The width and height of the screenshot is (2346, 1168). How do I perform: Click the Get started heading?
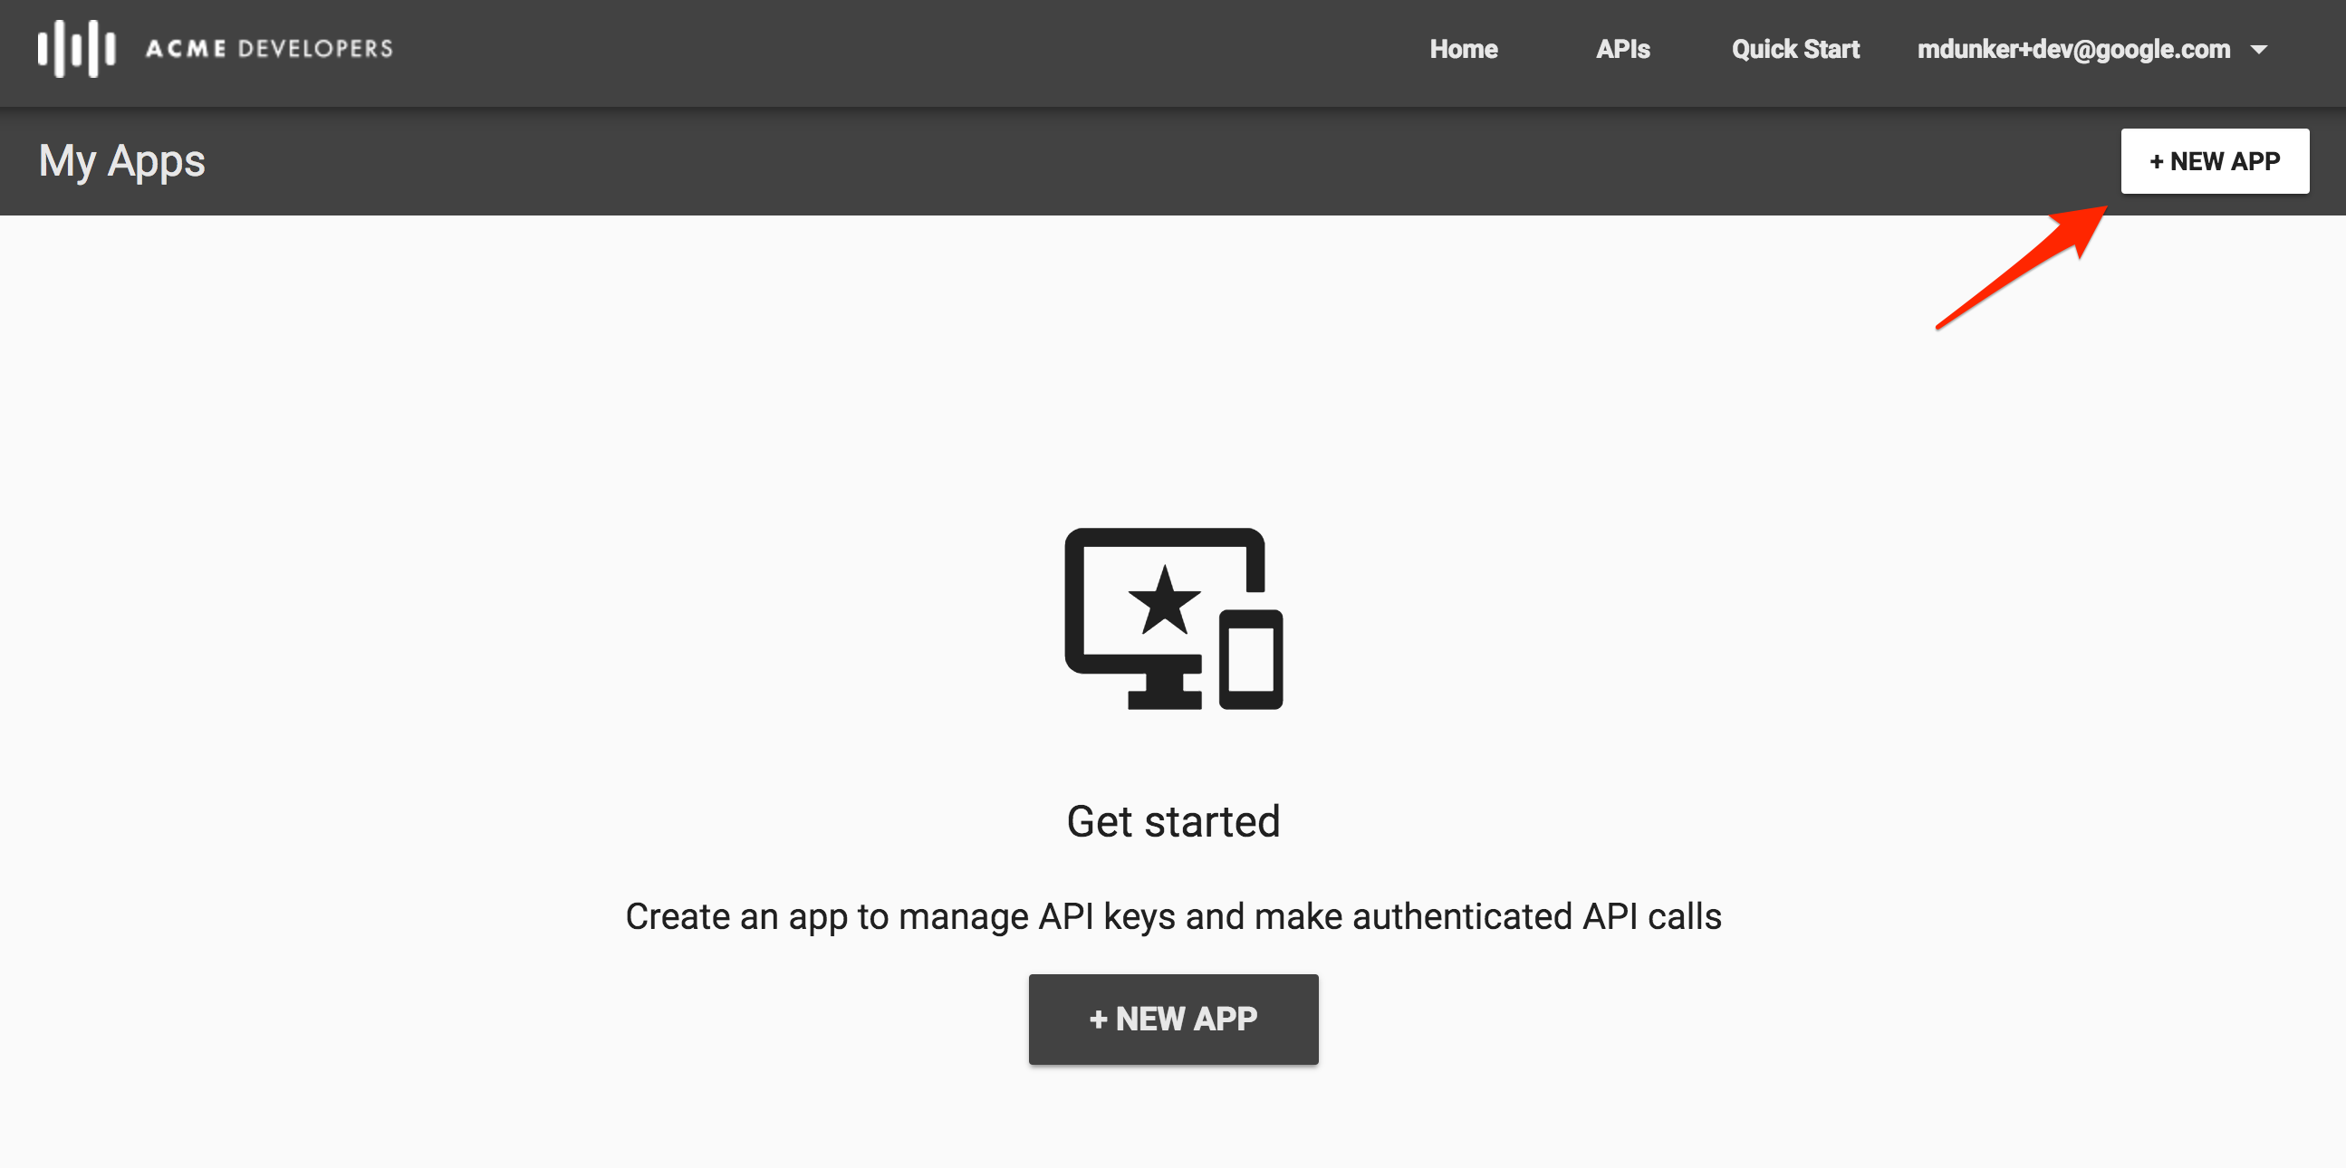click(1173, 821)
